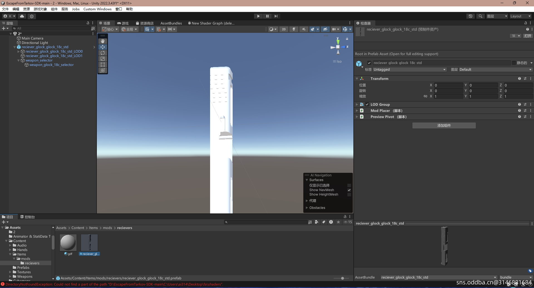
Task: Switch to the 控制台 tab
Action: click(x=28, y=217)
